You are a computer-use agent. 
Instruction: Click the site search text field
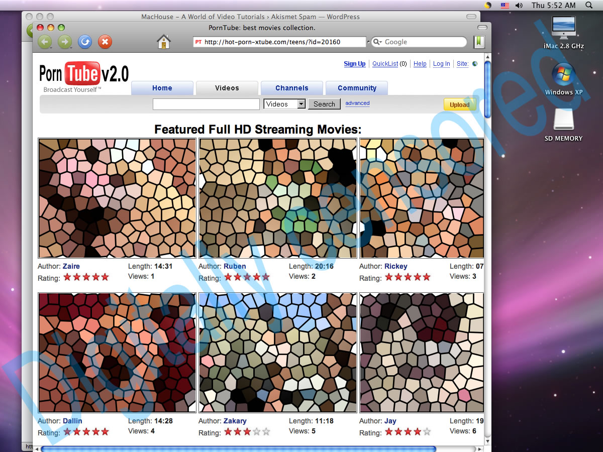206,104
